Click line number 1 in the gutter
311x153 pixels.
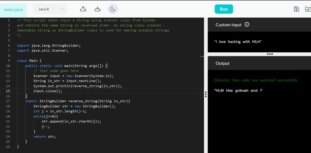[9, 20]
